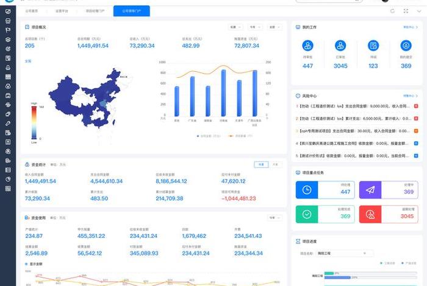
Task: Open the period dropdown in 资金使用 panel
Action: (274, 218)
